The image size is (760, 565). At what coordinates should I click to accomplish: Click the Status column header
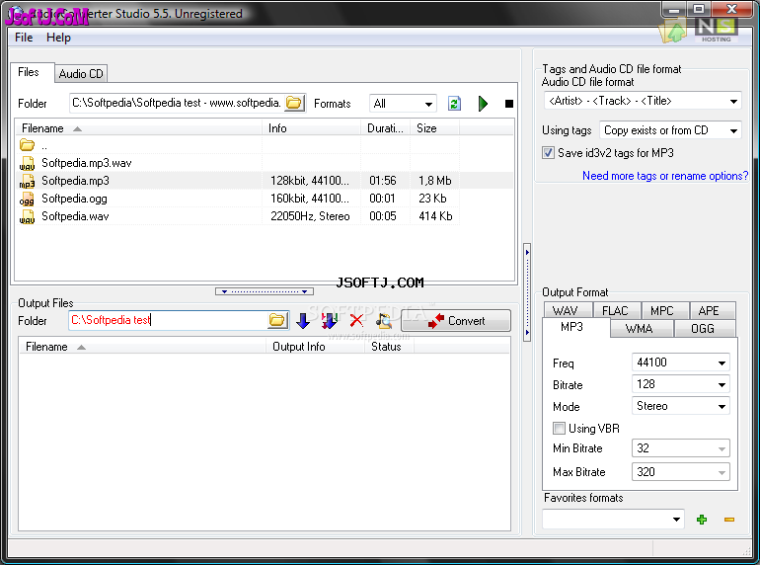tap(389, 347)
